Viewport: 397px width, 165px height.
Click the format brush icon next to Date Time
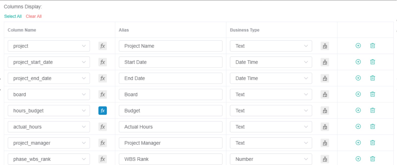[325, 62]
